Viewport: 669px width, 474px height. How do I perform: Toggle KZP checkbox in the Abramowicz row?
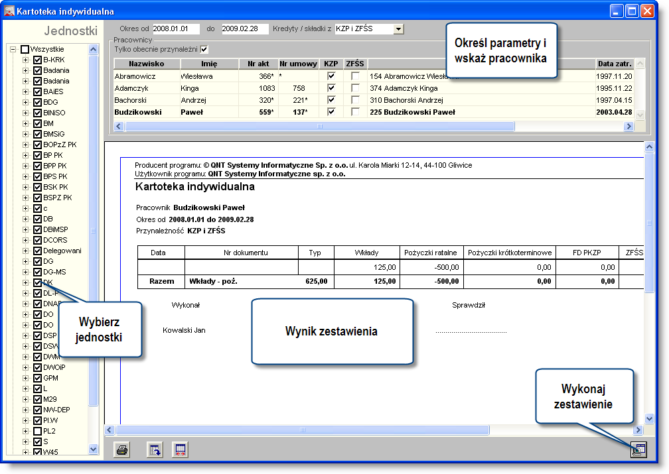point(331,76)
